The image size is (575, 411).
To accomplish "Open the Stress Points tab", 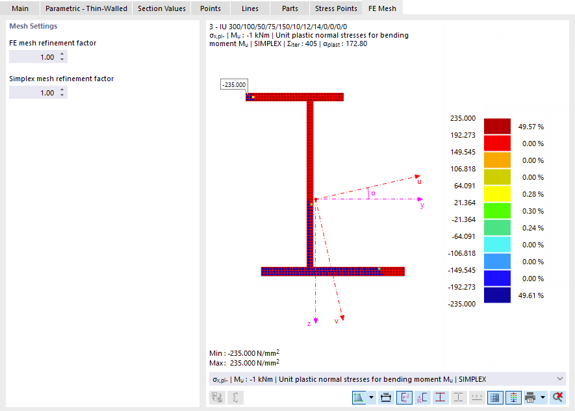I will tap(336, 8).
